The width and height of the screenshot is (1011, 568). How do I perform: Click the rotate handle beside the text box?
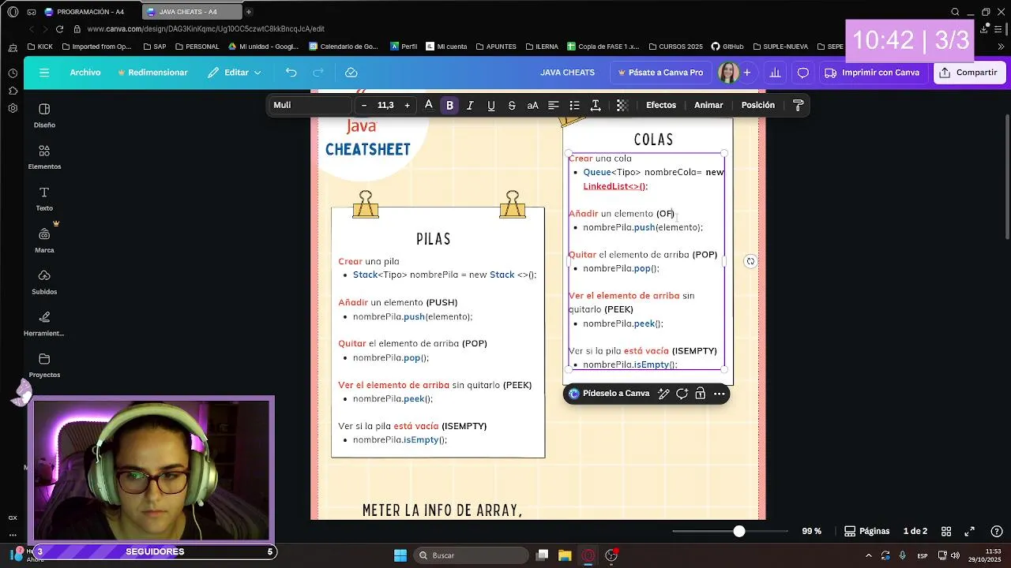pos(750,261)
